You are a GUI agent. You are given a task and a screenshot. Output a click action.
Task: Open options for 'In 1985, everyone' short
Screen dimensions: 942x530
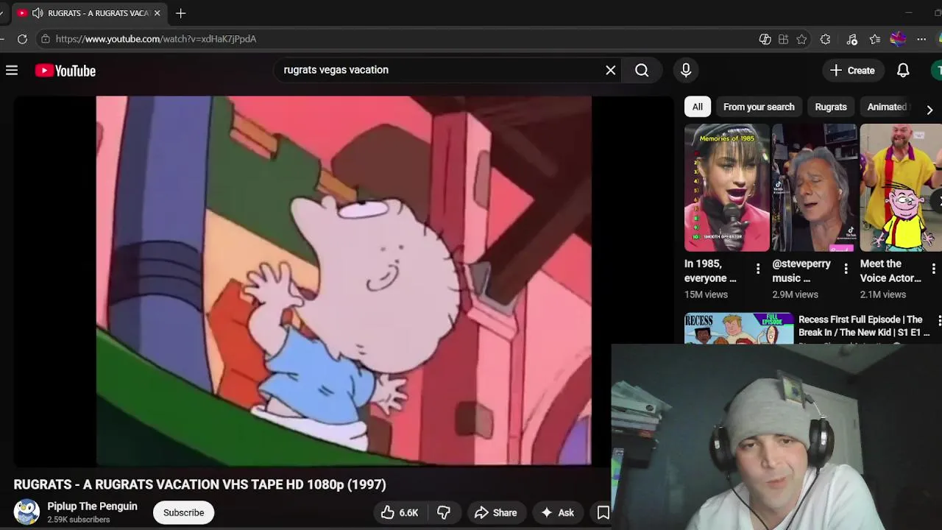757,269
